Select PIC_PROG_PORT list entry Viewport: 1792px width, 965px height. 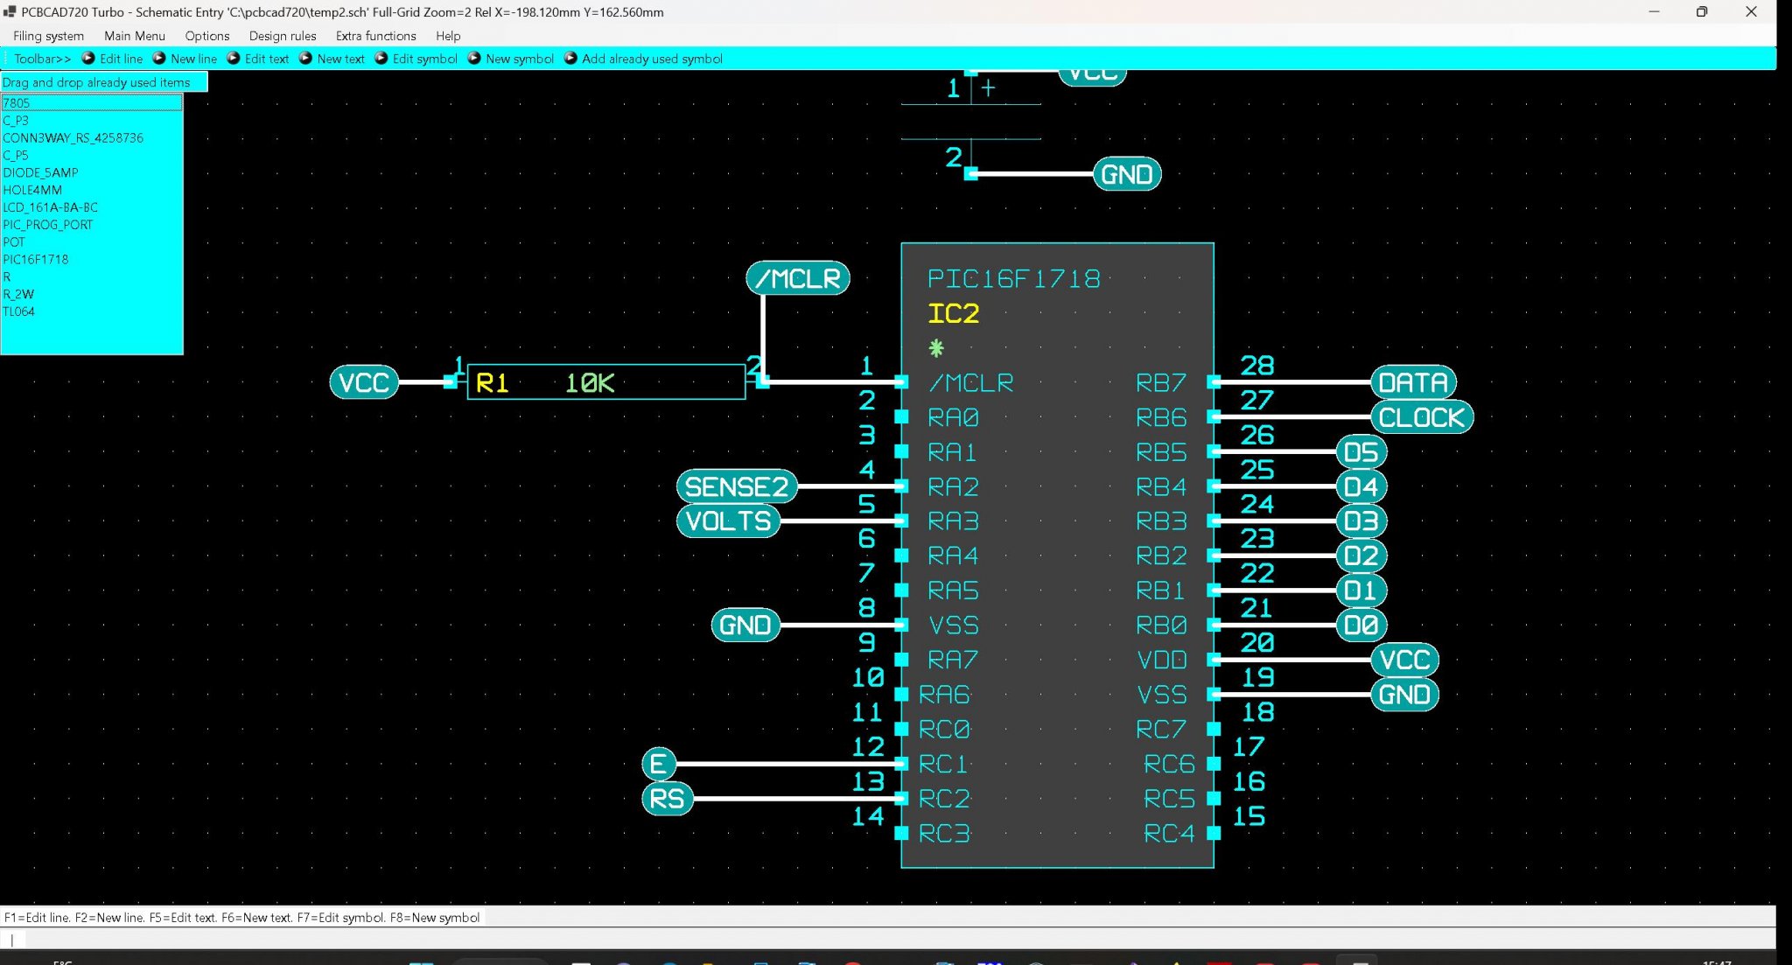(92, 225)
